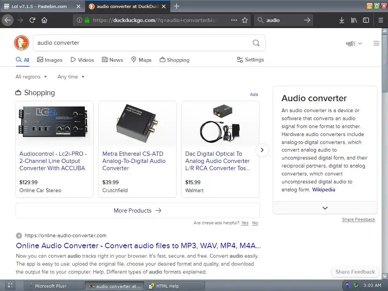Click the Ads label link
This screenshot has height=291, width=388.
254,94
